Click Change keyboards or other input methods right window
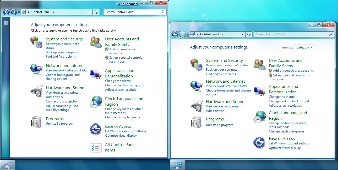The width and height of the screenshot is (338, 170). click(x=287, y=125)
